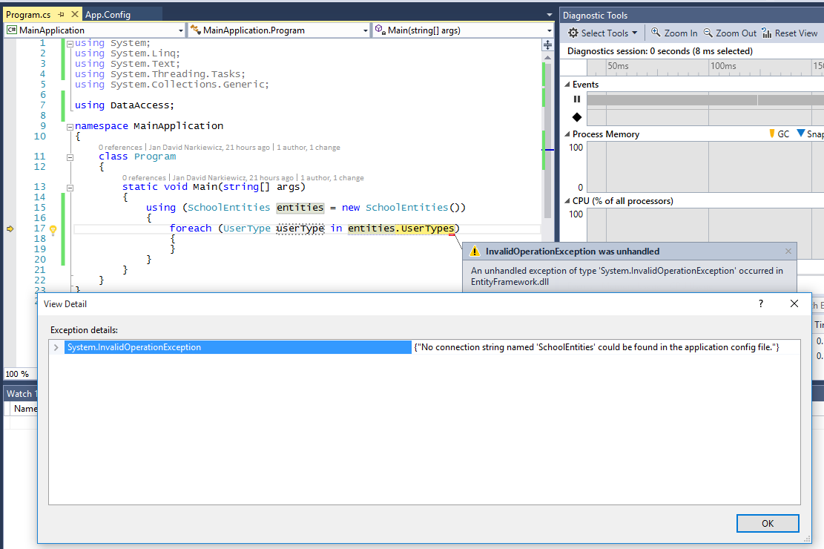Pause event collection in the Events panel
Screen dimensions: 824x549
point(576,99)
